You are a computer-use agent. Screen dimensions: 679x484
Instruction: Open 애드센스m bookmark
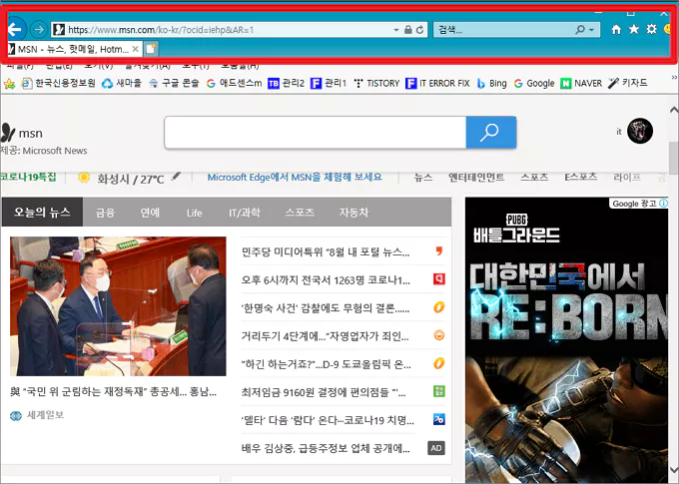click(234, 83)
